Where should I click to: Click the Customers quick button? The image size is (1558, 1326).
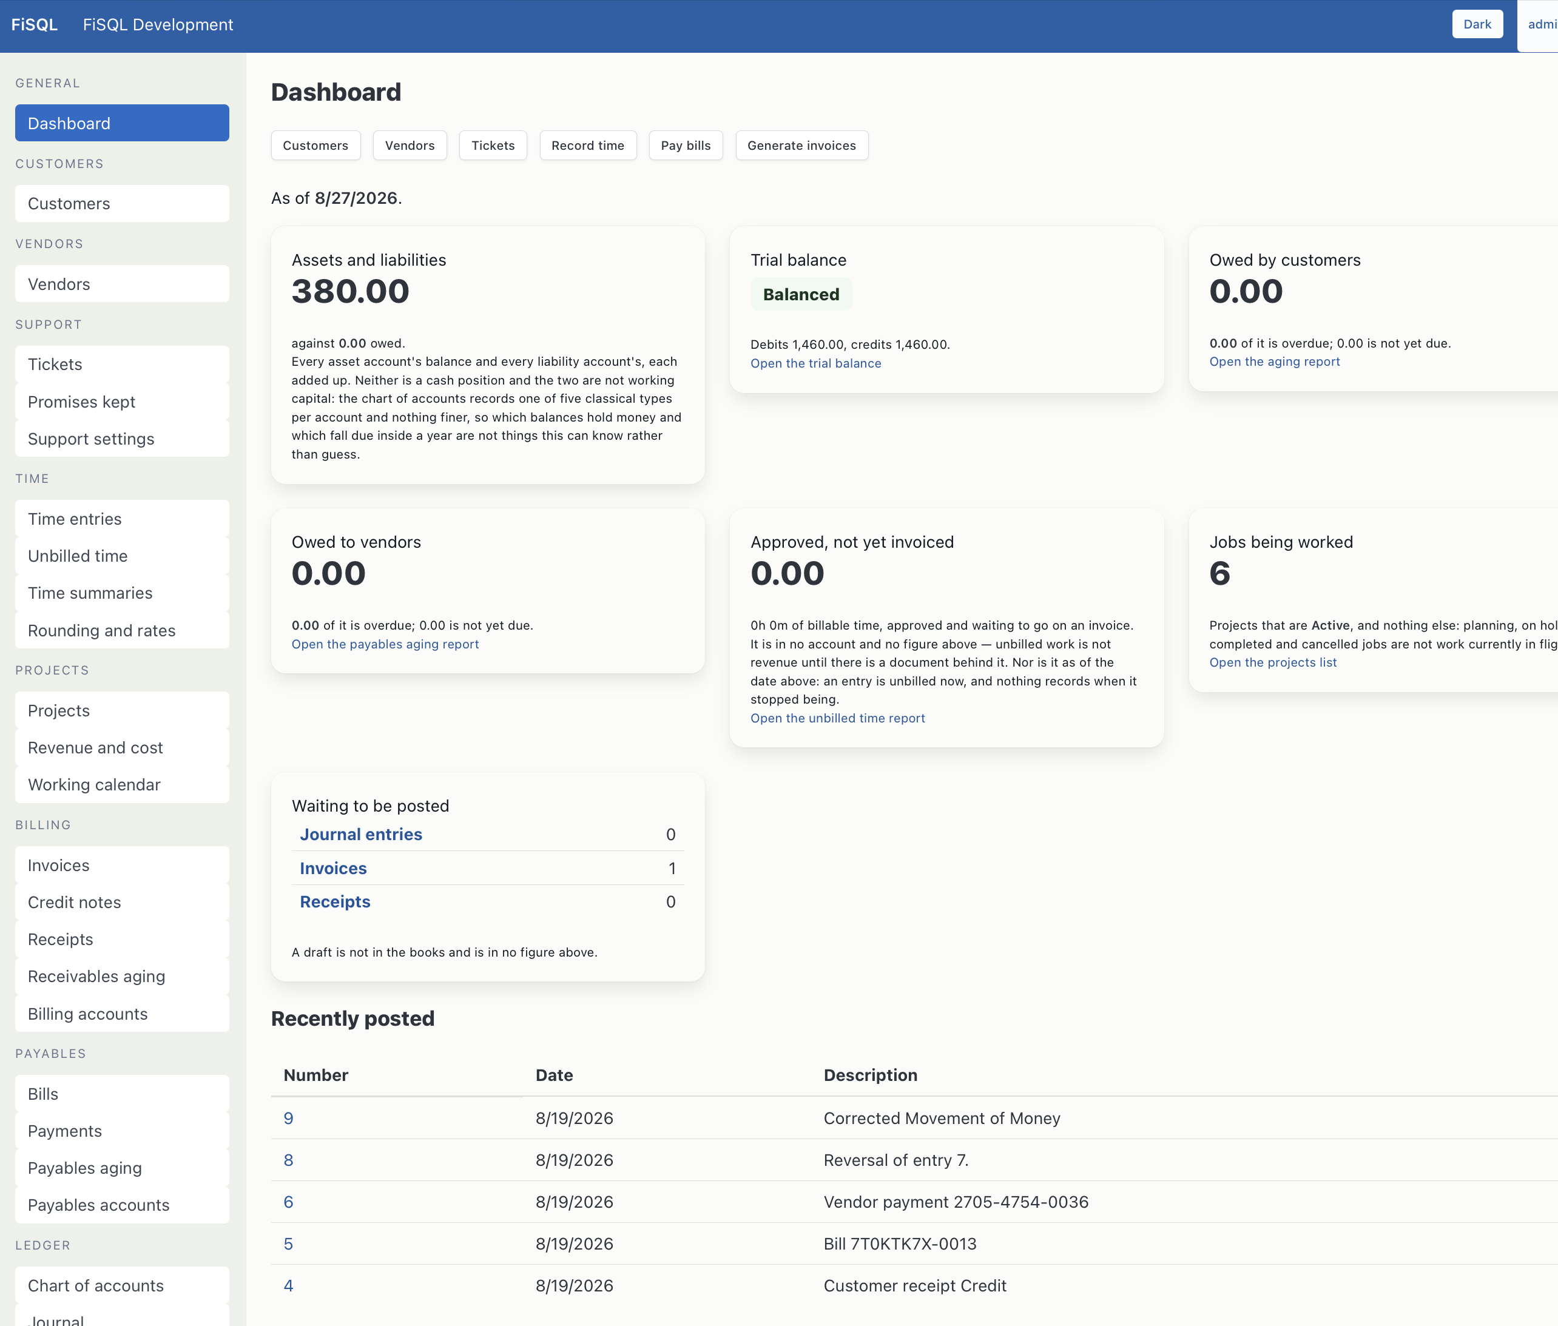(316, 145)
